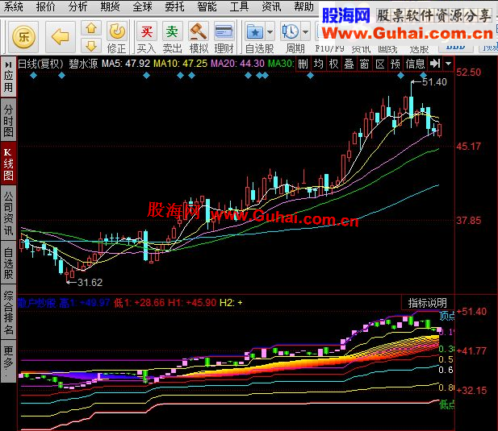Viewport: 498px width, 431px height.
Task: Click the 日线(复权) period label
Action: (40, 64)
